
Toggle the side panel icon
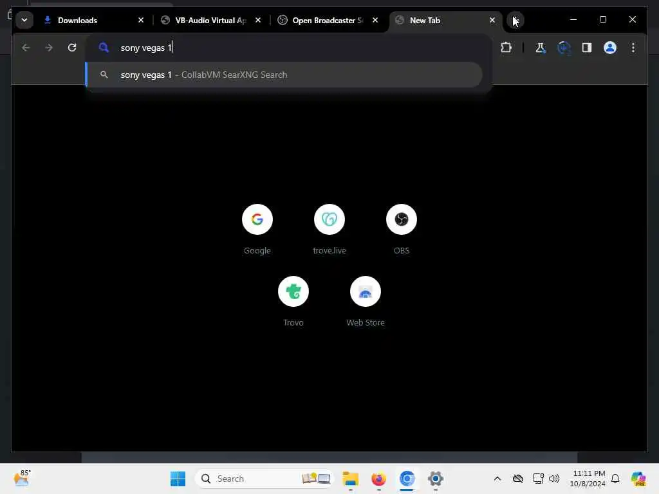click(587, 48)
